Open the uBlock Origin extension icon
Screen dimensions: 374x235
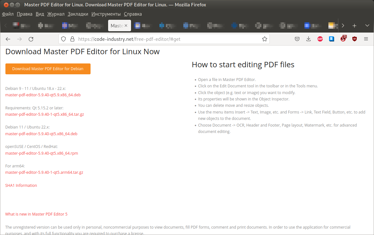coord(354,39)
